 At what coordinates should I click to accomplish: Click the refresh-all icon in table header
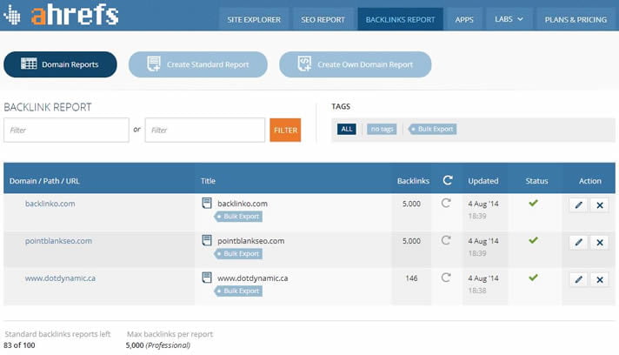coord(447,180)
